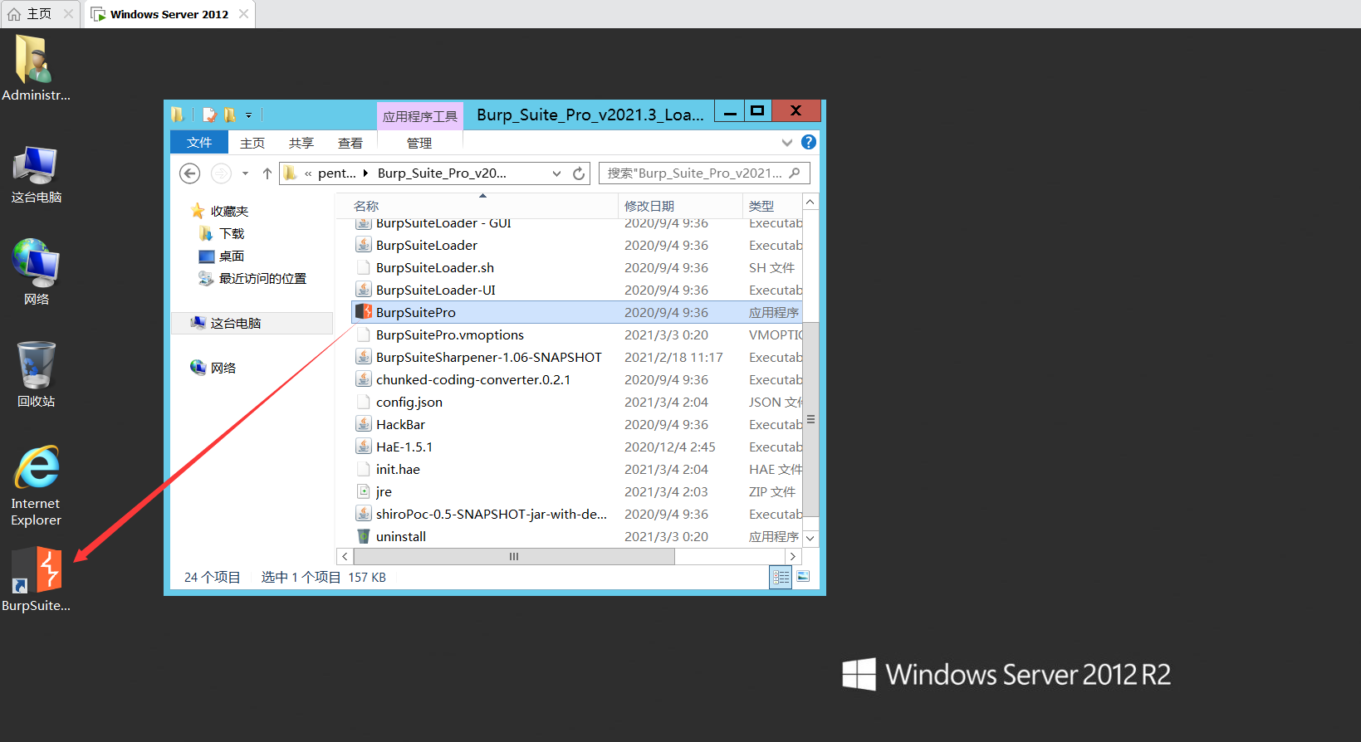1361x742 pixels.
Task: Select the BurpSuiteLoader.sh file name
Action: point(435,267)
